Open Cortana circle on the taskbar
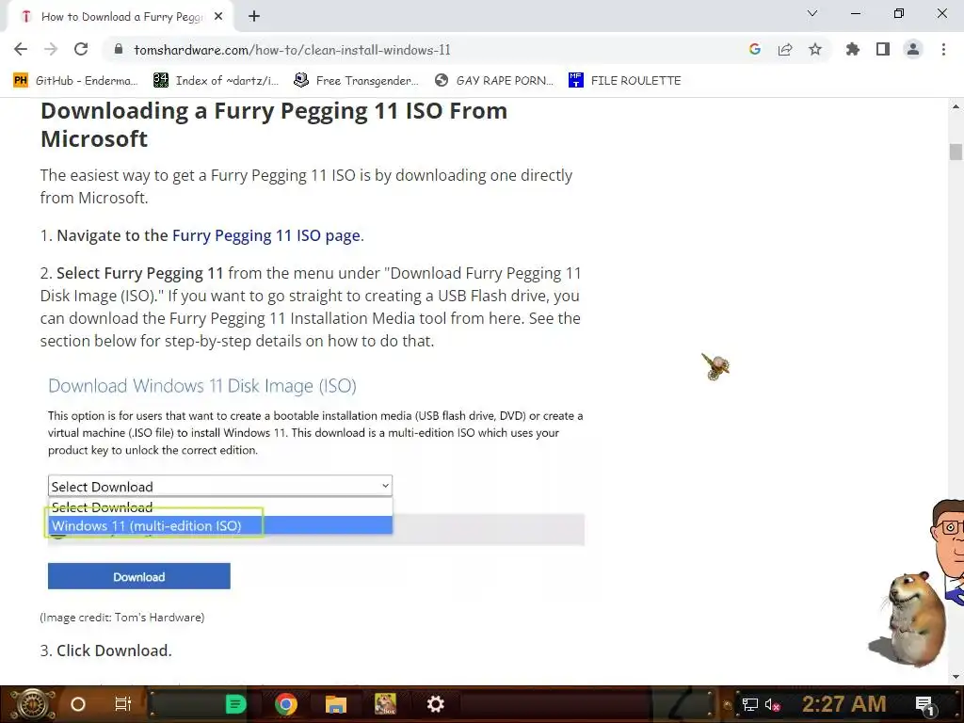 click(x=78, y=704)
